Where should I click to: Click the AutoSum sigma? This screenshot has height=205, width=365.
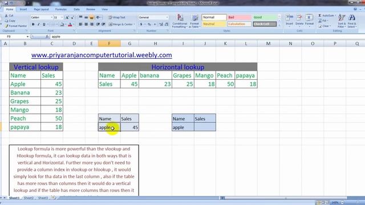[320, 15]
